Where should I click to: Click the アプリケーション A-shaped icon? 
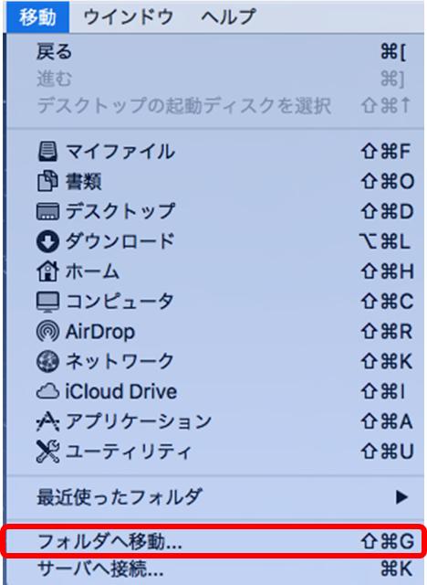[x=47, y=421]
